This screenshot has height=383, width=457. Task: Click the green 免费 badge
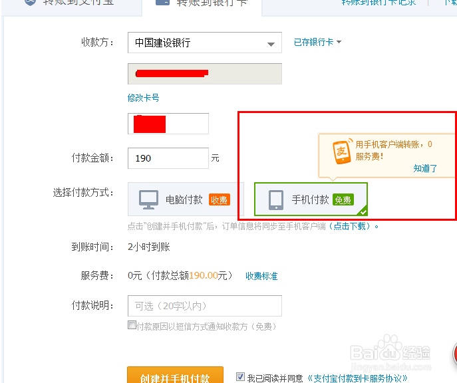pos(343,199)
